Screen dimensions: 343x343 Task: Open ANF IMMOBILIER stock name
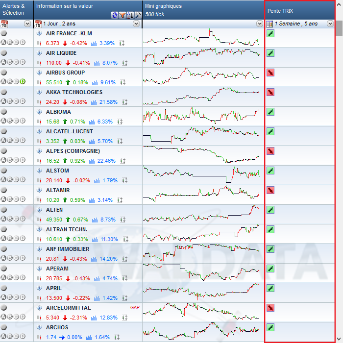(x=68, y=249)
